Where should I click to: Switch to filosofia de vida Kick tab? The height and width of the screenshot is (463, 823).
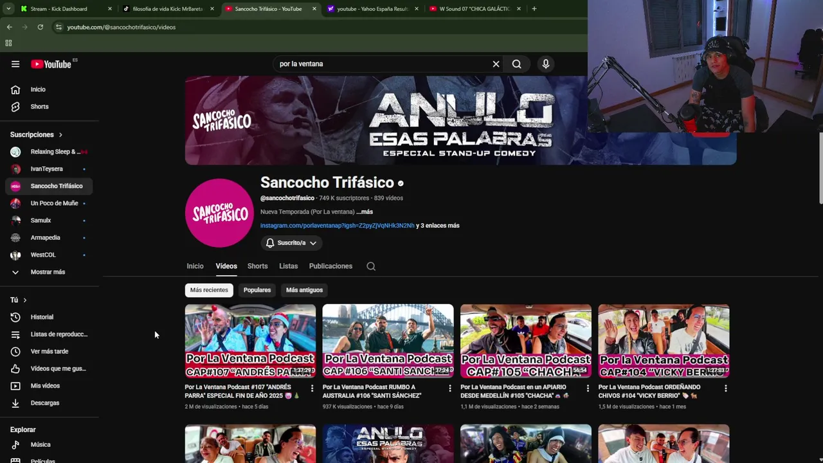(x=167, y=9)
